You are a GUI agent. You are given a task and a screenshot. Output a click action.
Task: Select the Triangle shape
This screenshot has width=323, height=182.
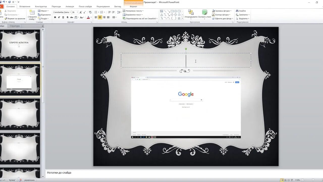(x=162, y=15)
